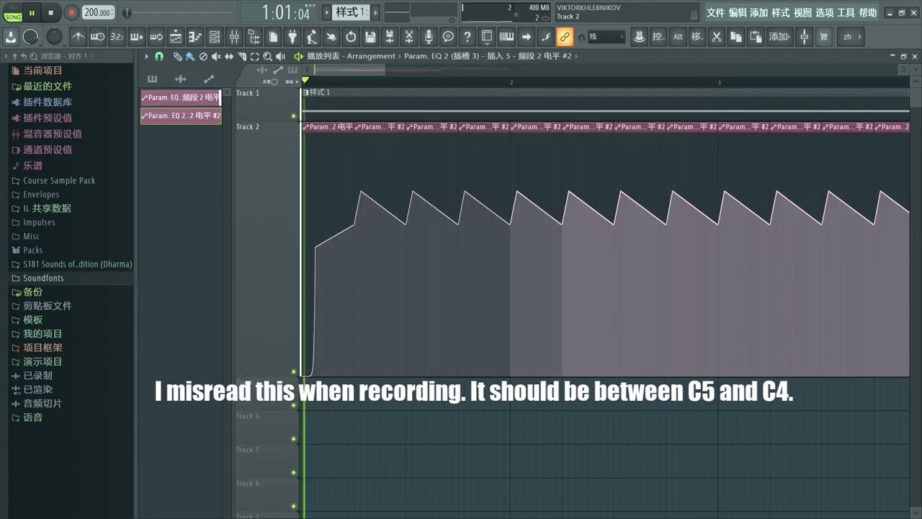The width and height of the screenshot is (922, 519).
Task: Click the pause button in transport
Action: coord(32,12)
